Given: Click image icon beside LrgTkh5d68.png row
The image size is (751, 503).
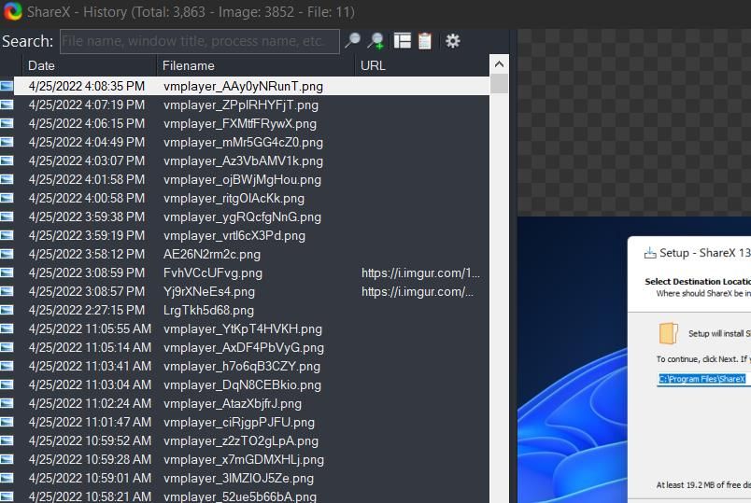Looking at the screenshot, I should click(x=7, y=310).
